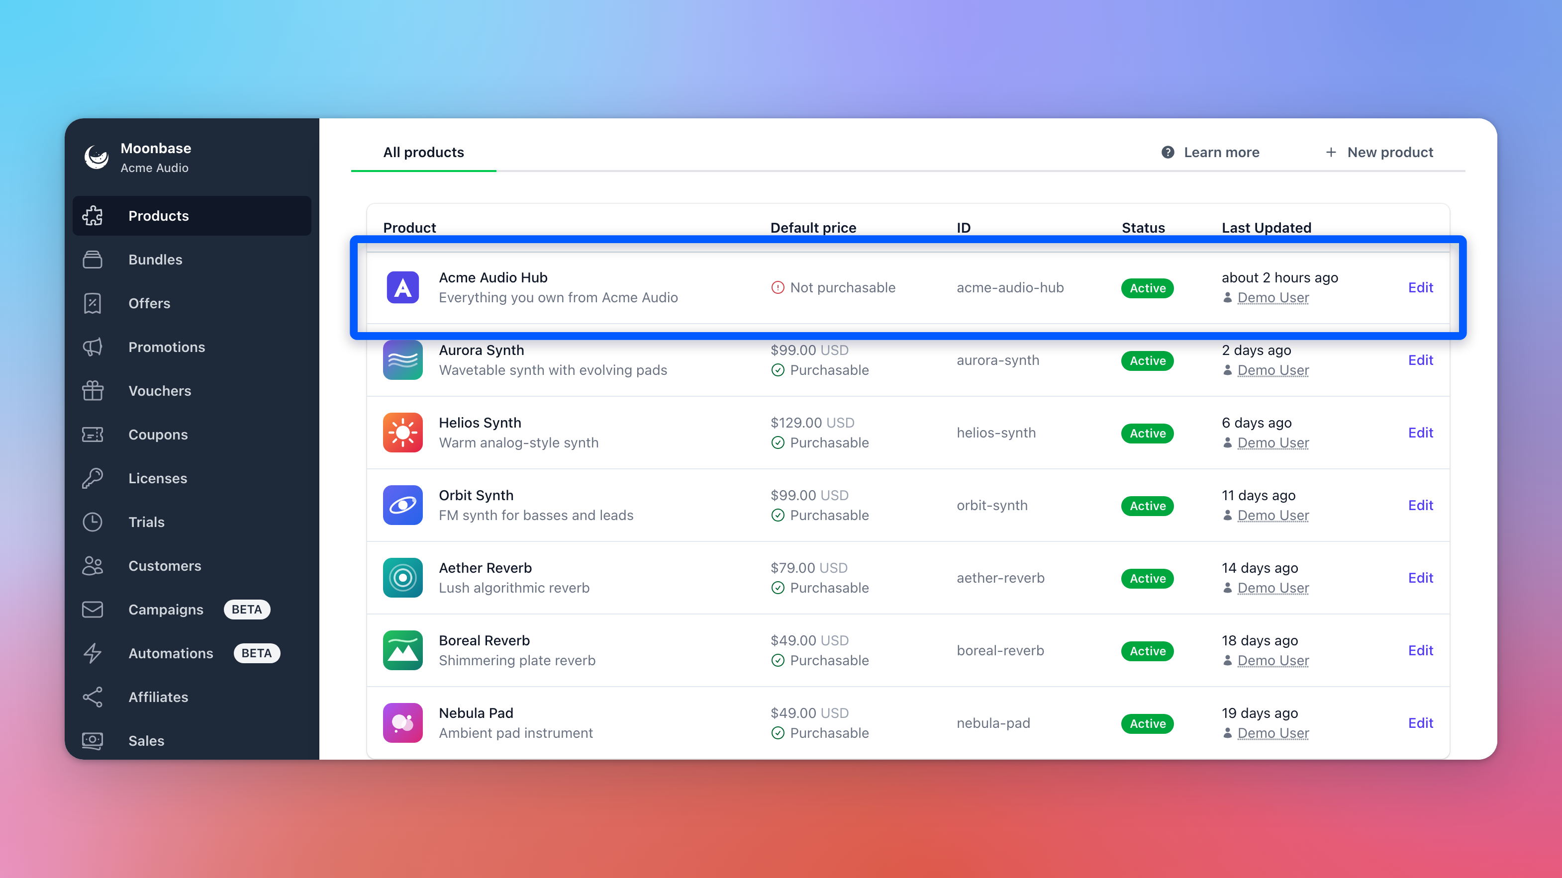Viewport: 1562px width, 878px height.
Task: Click the Aurora Synth wave thumbnail
Action: tap(402, 360)
